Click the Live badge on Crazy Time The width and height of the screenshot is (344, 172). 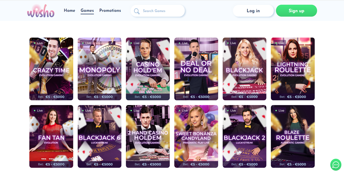tap(38, 43)
